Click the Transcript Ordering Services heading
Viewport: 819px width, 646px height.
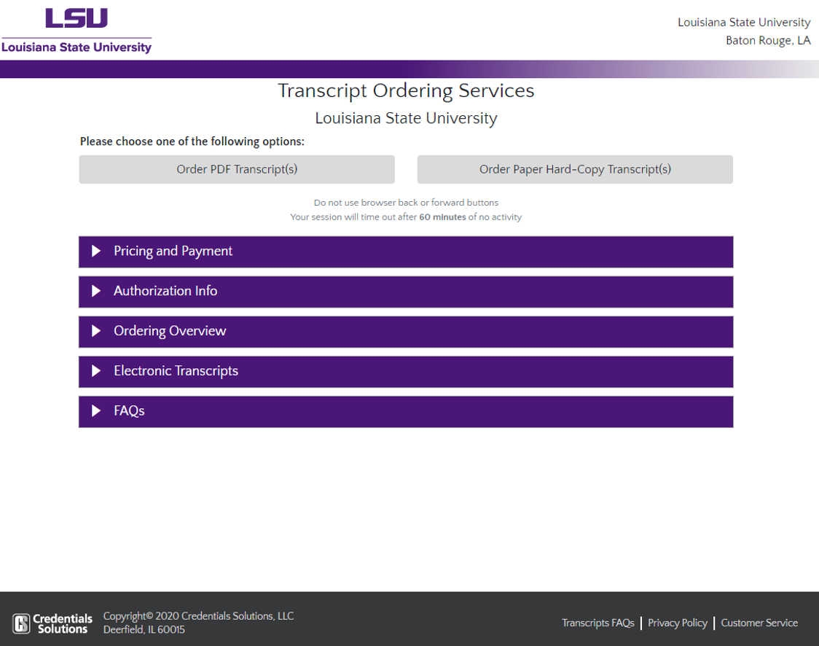(x=406, y=90)
